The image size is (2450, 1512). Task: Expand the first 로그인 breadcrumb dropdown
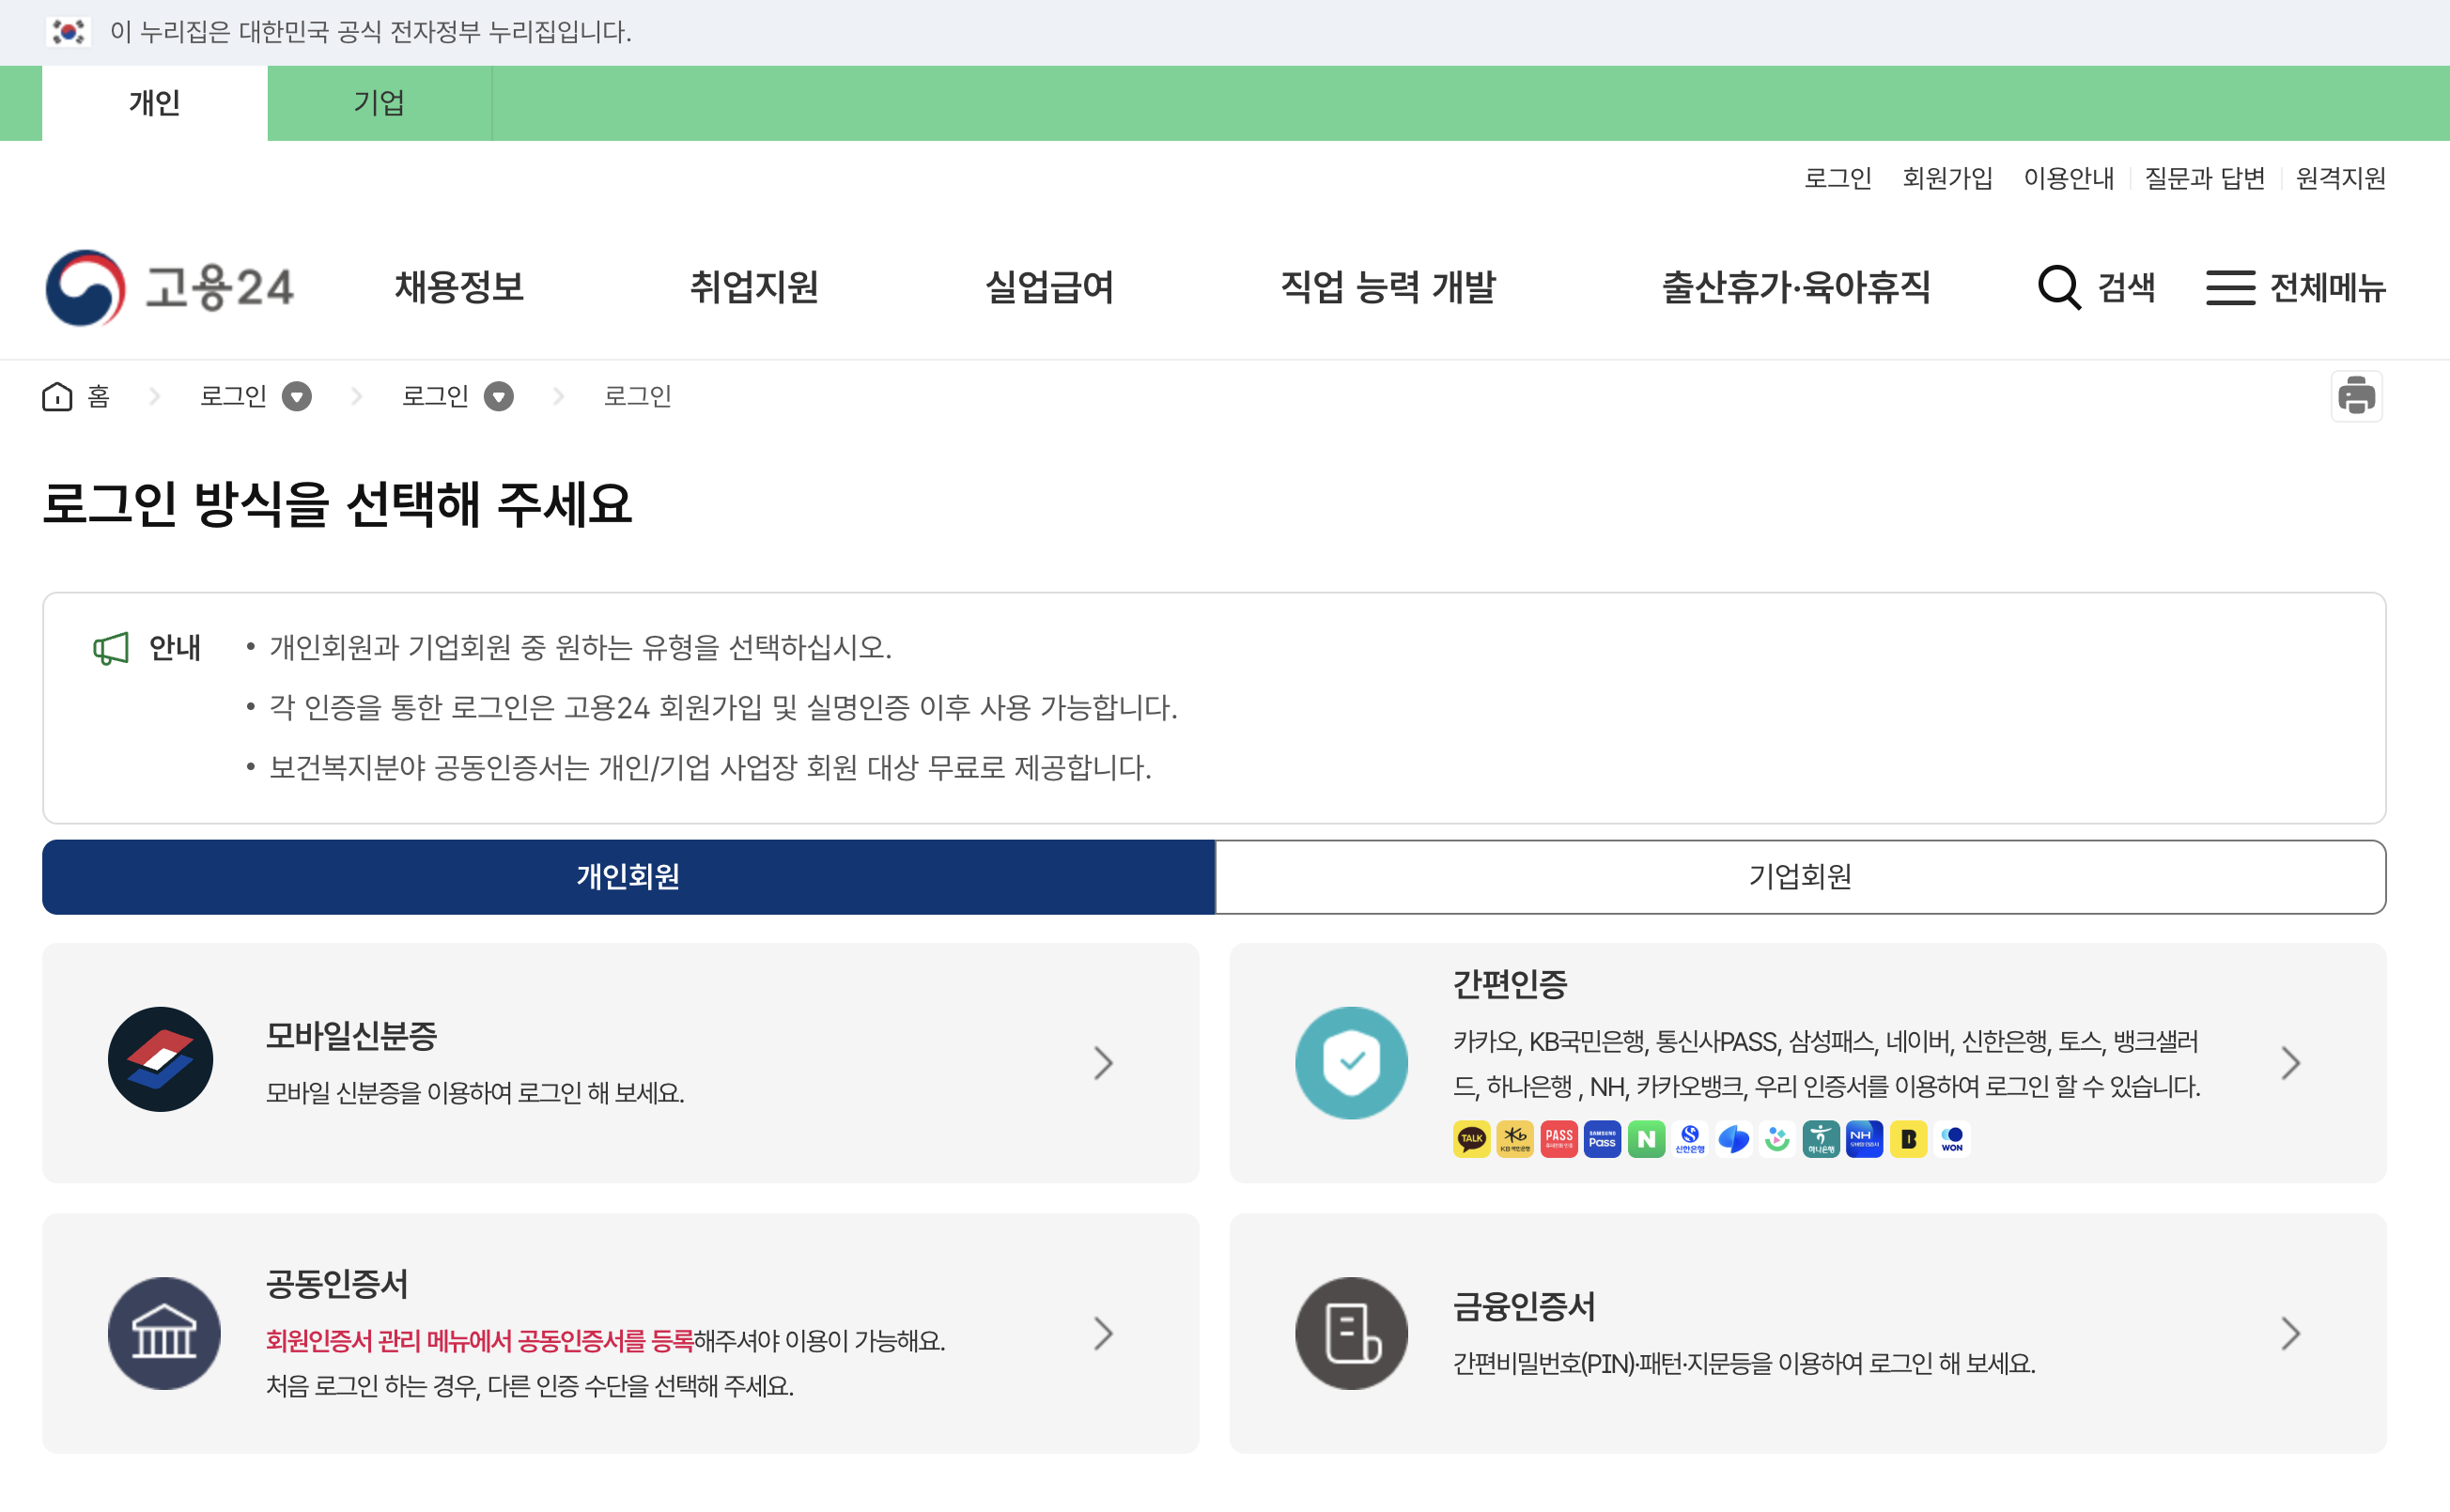coord(296,397)
